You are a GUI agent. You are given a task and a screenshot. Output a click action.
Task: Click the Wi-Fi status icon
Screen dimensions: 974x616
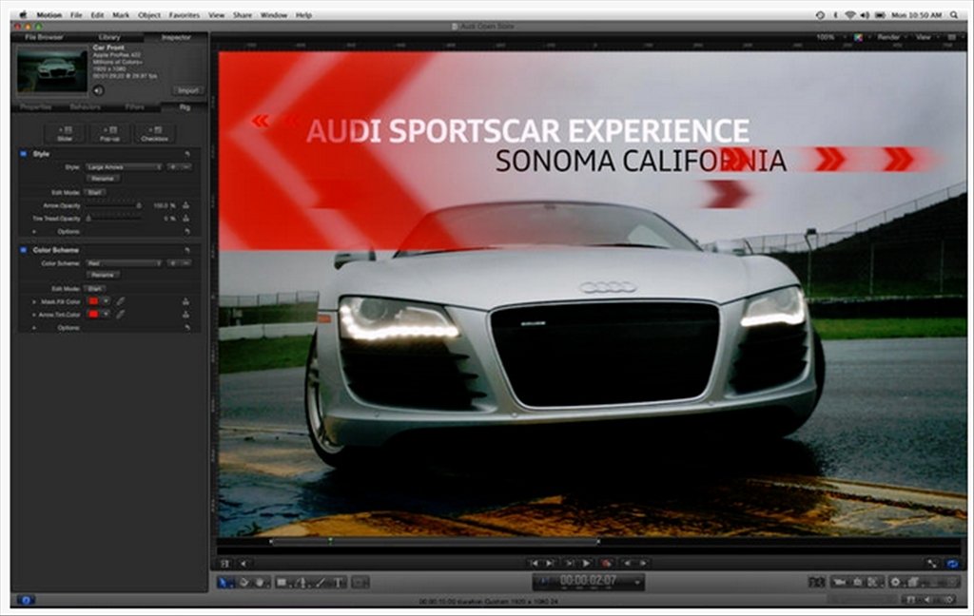(x=849, y=15)
